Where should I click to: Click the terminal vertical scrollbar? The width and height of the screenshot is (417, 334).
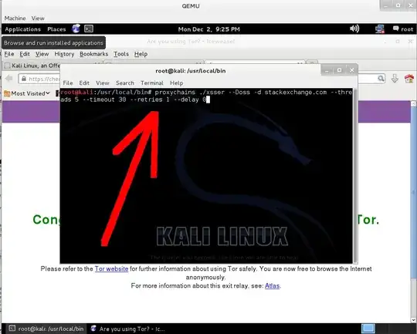355,175
